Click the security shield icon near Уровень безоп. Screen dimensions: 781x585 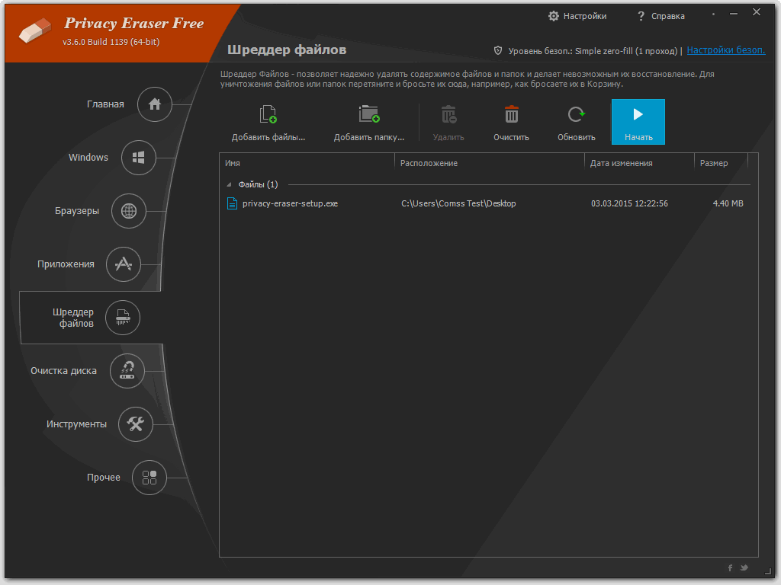[x=497, y=51]
